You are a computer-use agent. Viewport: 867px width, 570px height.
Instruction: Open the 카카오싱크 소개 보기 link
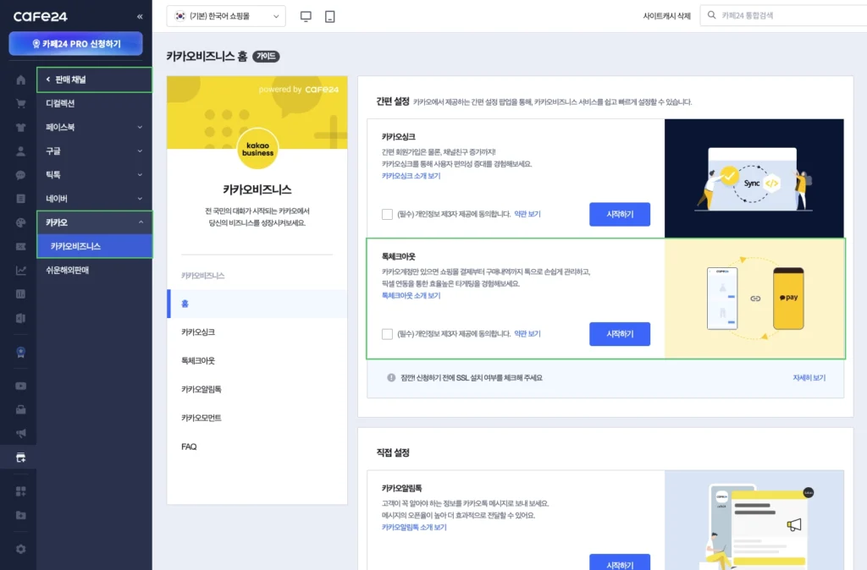point(411,176)
